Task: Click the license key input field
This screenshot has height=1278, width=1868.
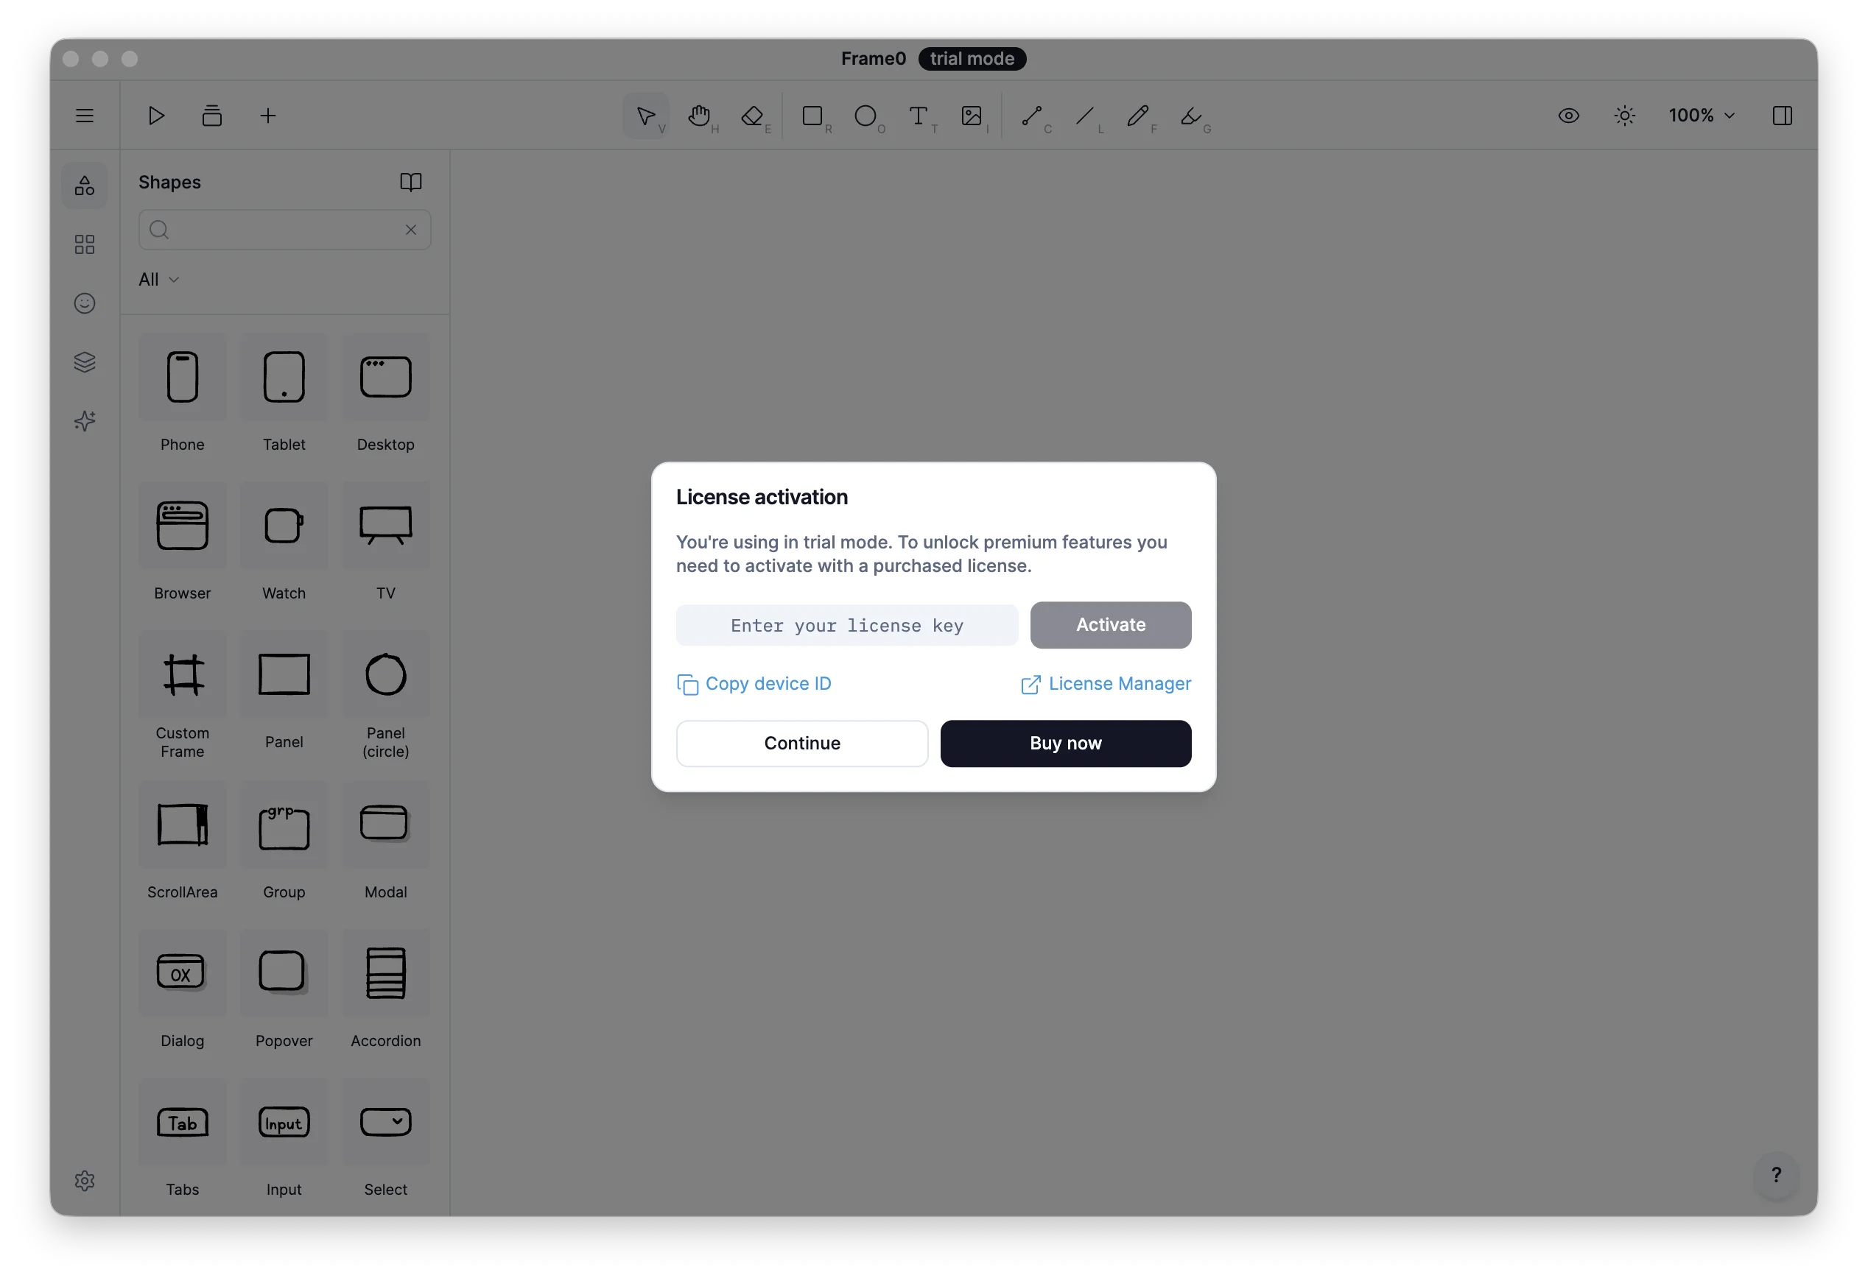Action: [x=847, y=625]
